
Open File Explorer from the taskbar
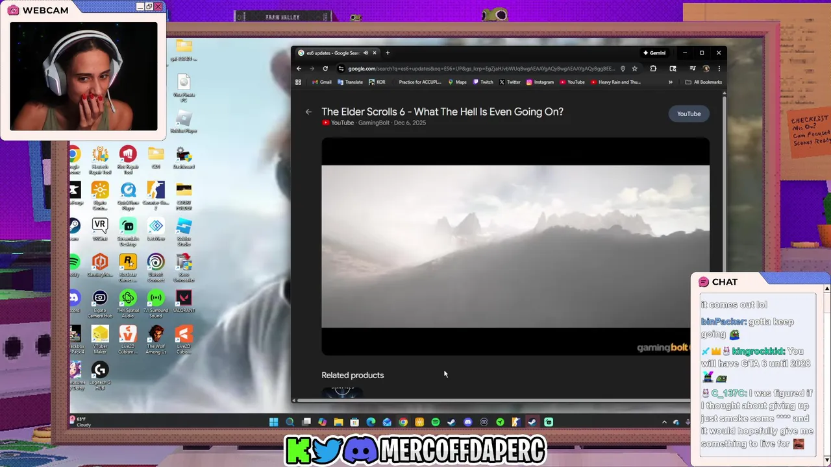(338, 422)
